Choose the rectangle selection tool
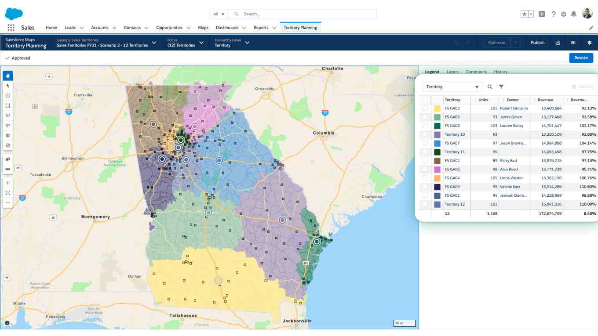The height and width of the screenshot is (336, 598). click(7, 105)
